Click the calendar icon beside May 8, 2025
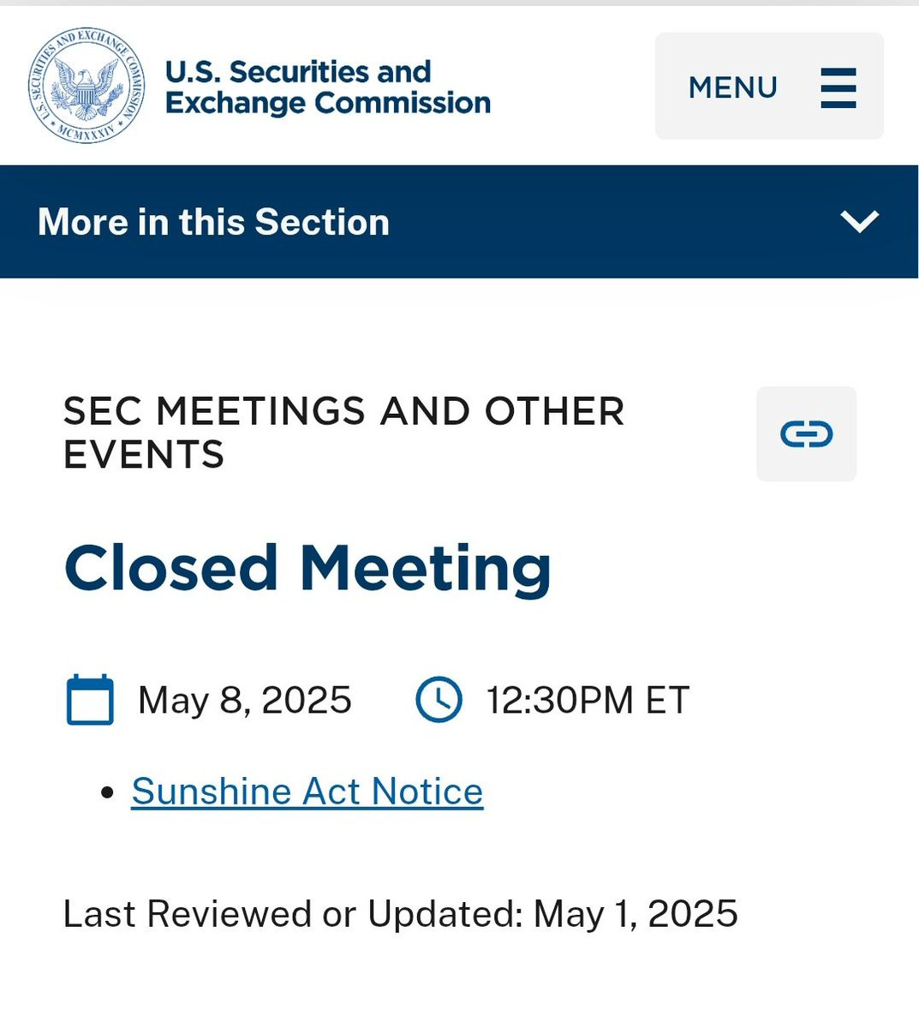 pyautogui.click(x=90, y=700)
